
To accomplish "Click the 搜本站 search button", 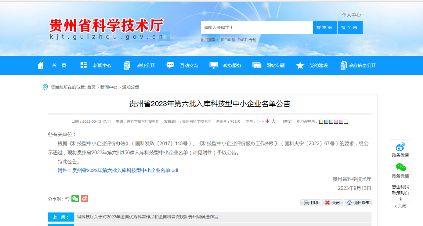I will [325, 27].
